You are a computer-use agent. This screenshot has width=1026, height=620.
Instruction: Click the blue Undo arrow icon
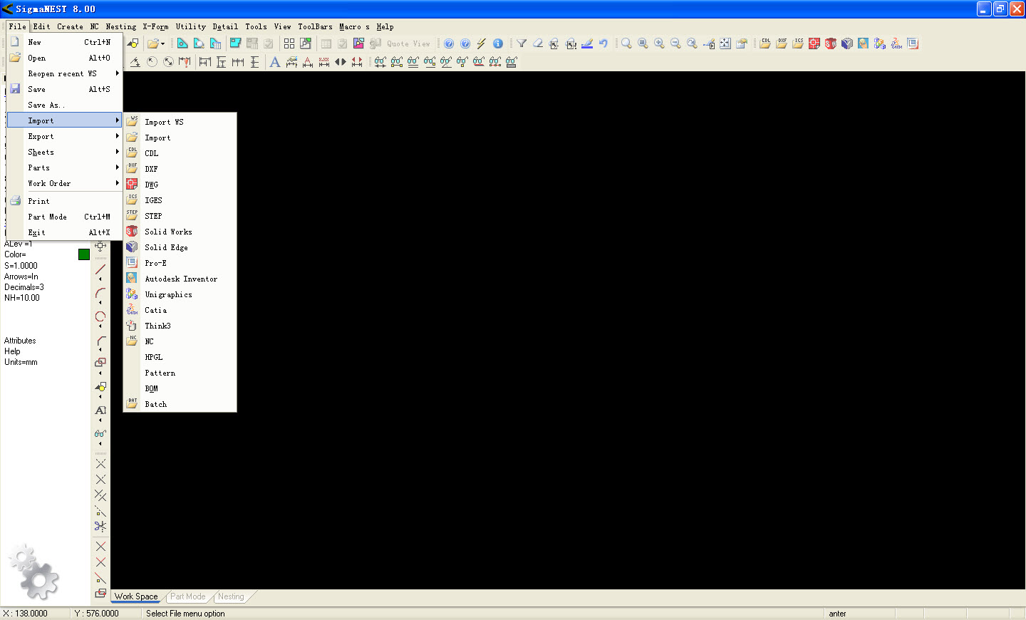pyautogui.click(x=603, y=43)
